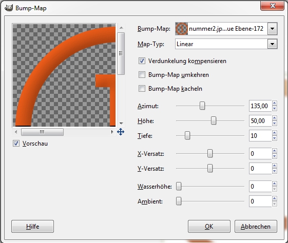Click the Bump-Map layer thumbnail icon

tap(181, 29)
